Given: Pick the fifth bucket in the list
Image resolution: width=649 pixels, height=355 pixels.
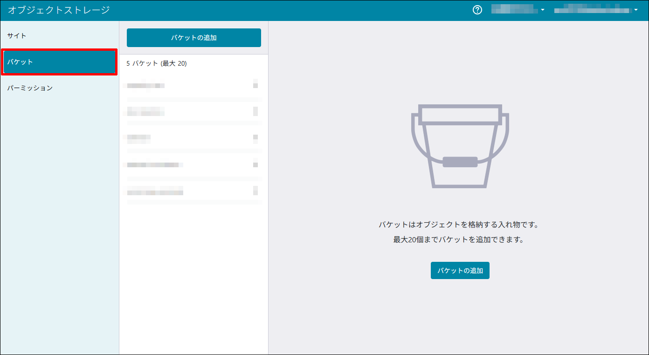Looking at the screenshot, I should point(155,191).
